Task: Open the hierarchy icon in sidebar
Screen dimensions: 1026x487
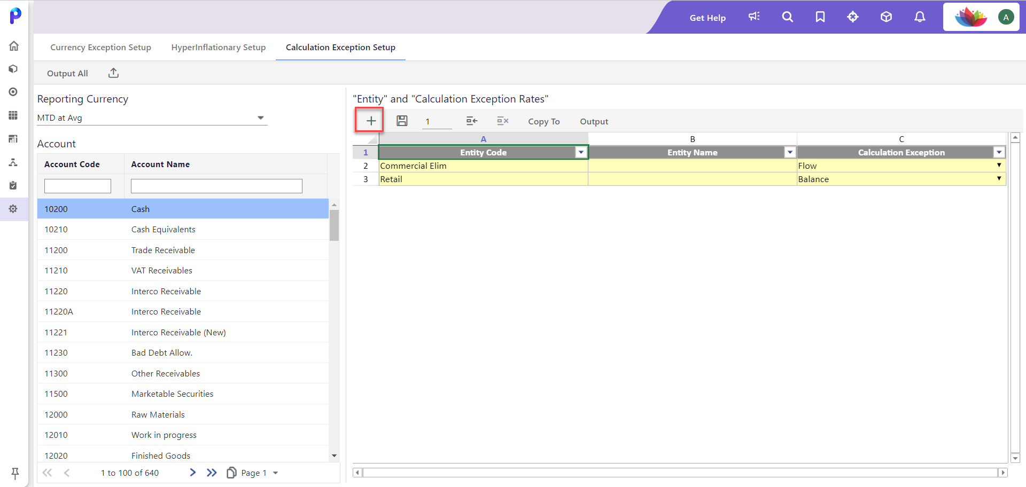Action: click(14, 162)
